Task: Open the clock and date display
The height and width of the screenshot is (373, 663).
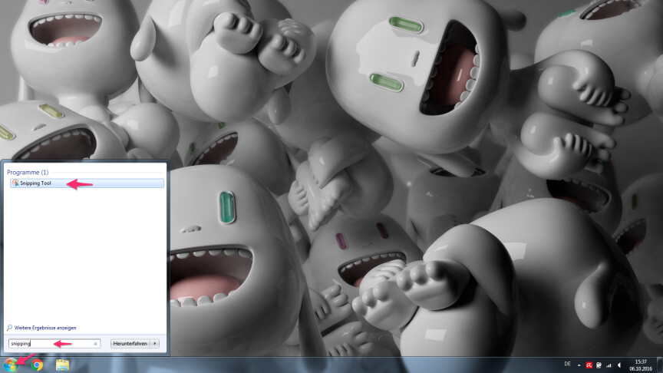Action: (640, 365)
